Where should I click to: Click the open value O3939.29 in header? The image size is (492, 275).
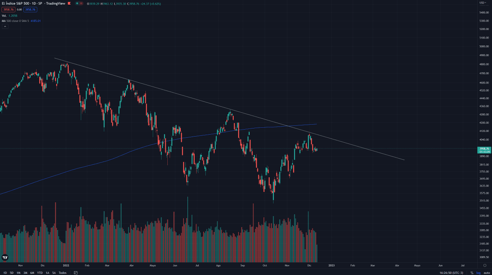click(93, 3)
